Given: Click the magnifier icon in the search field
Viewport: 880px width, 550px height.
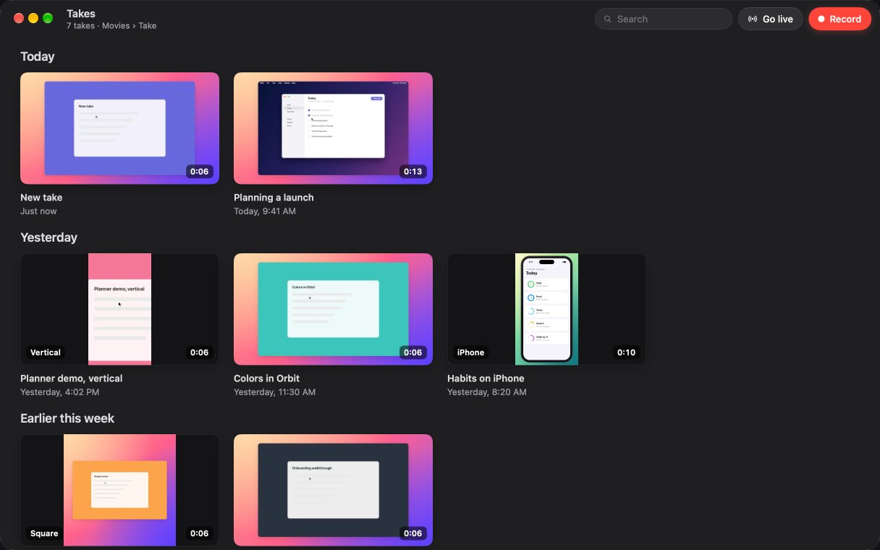Looking at the screenshot, I should click(608, 19).
